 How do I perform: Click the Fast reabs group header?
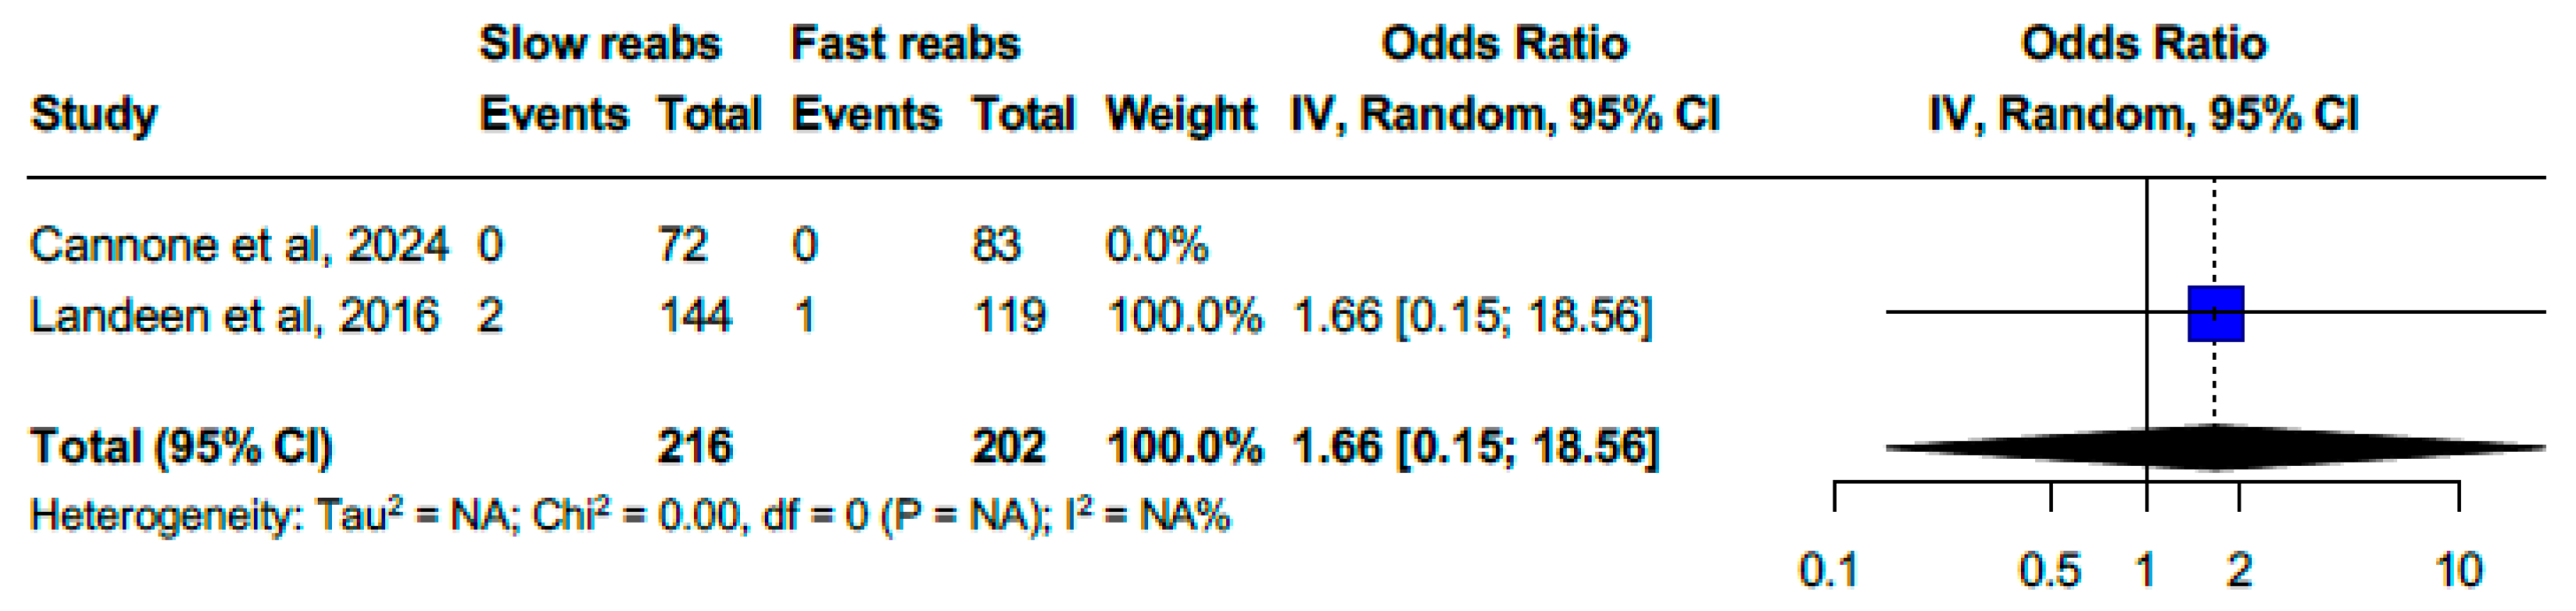pos(905,44)
